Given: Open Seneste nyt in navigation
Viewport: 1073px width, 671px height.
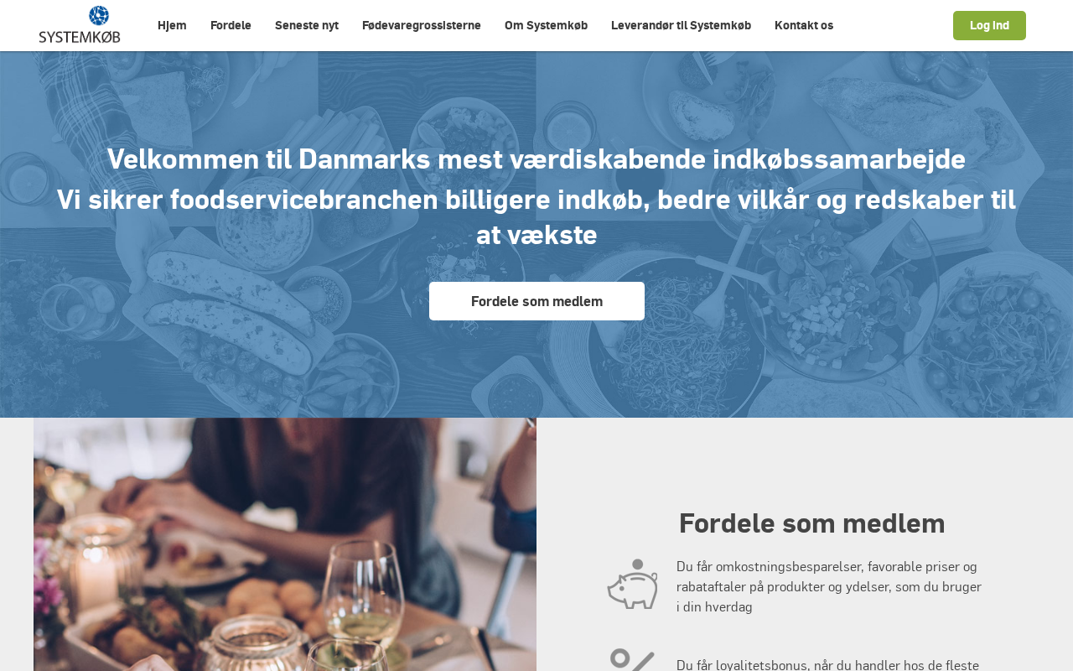Looking at the screenshot, I should click(x=307, y=25).
